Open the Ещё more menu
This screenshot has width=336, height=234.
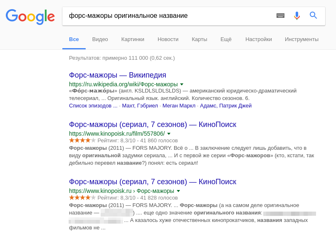(226, 39)
